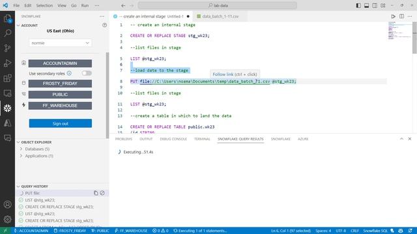
Task: Open the Go menu
Action: point(74,5)
